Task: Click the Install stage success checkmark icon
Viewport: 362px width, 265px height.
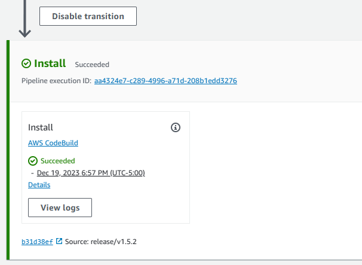Action: click(x=26, y=63)
